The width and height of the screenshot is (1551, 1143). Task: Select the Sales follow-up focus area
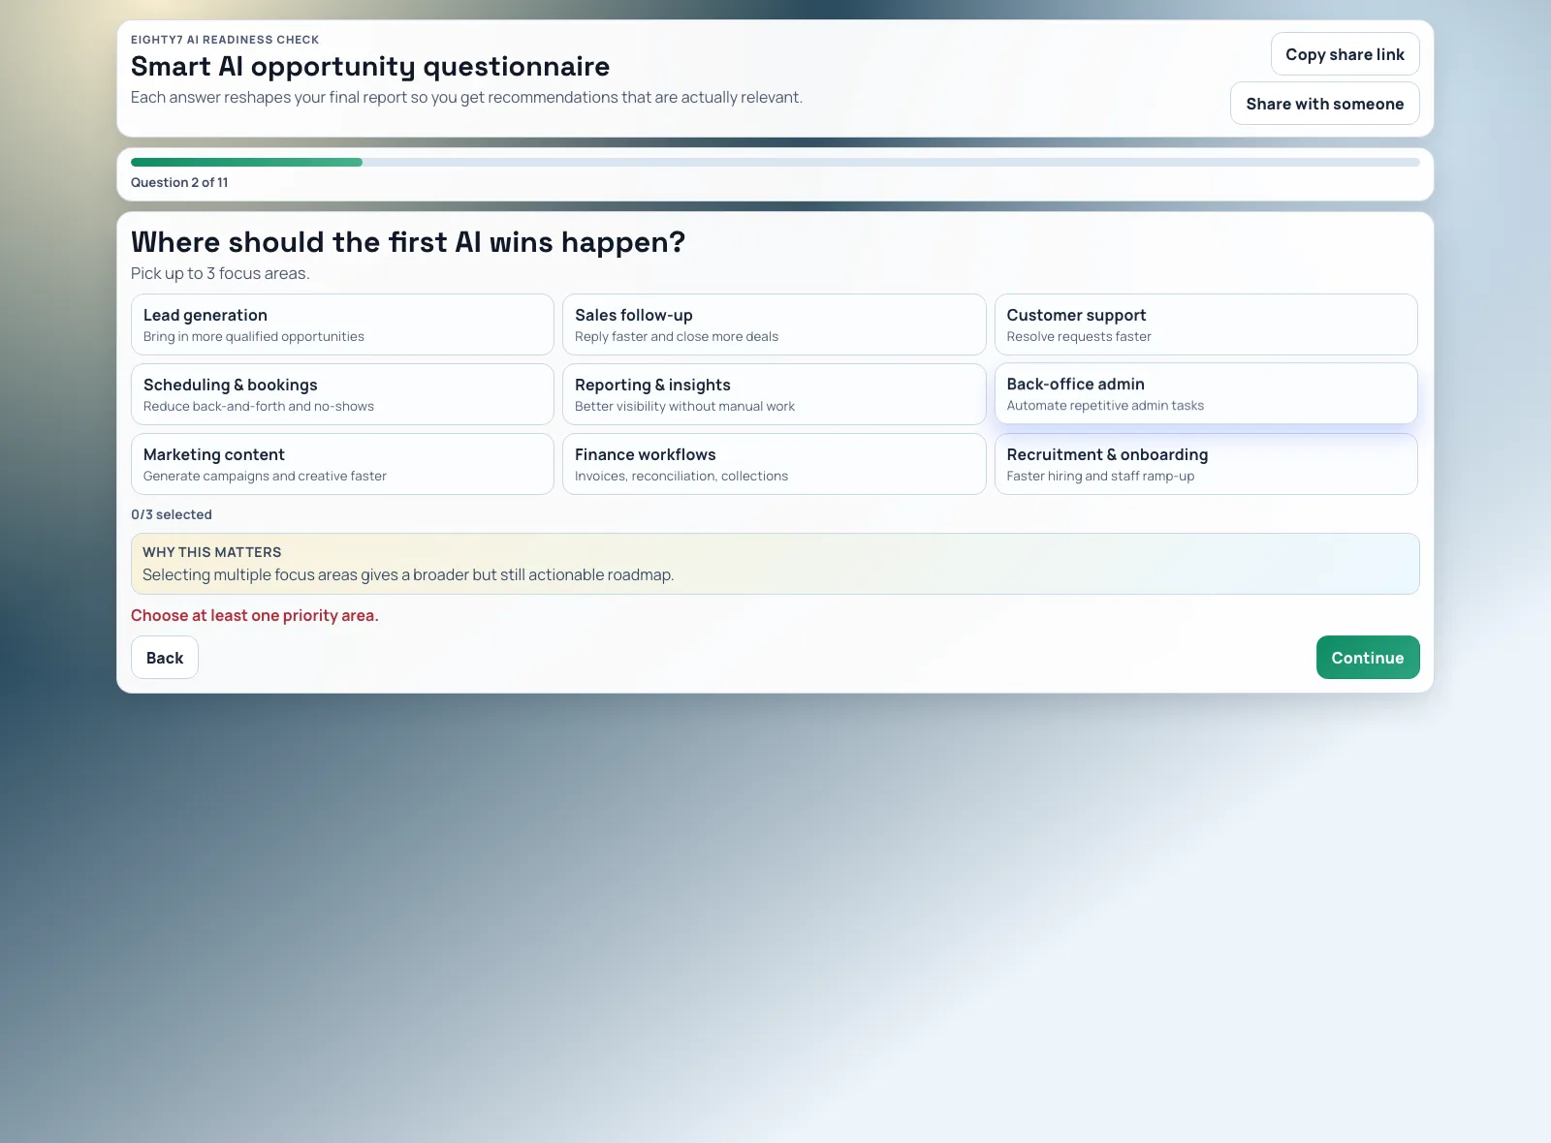pos(774,324)
